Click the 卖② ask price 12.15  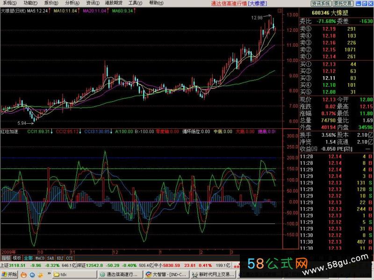(329, 50)
